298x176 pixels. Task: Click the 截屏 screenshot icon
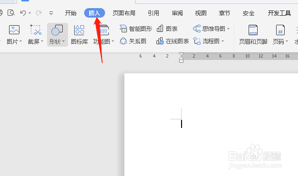(36, 30)
